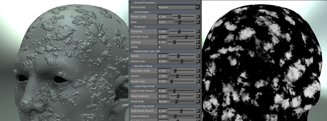The image size is (327, 121).
Task: Reset Primary Scale with its R button
Action: (x=197, y=17)
